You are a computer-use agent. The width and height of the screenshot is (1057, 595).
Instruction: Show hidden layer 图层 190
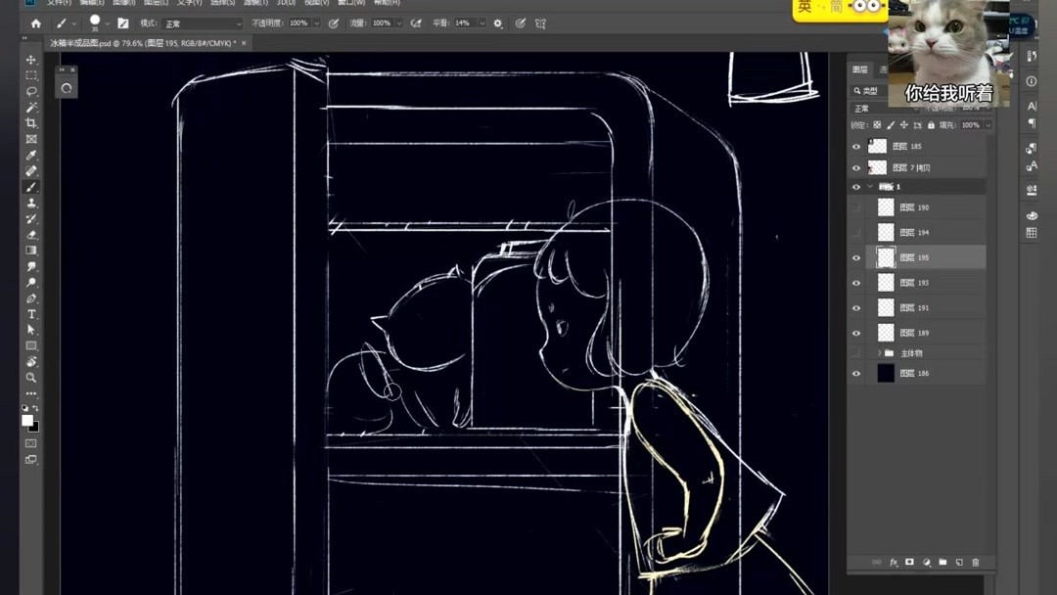point(856,207)
